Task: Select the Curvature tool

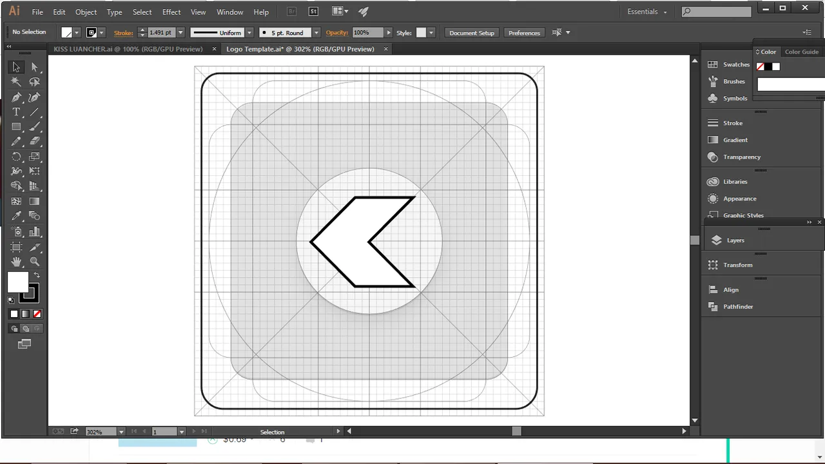Action: tap(35, 97)
